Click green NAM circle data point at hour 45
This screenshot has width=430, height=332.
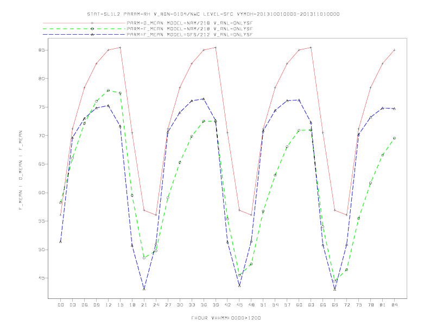point(239,275)
